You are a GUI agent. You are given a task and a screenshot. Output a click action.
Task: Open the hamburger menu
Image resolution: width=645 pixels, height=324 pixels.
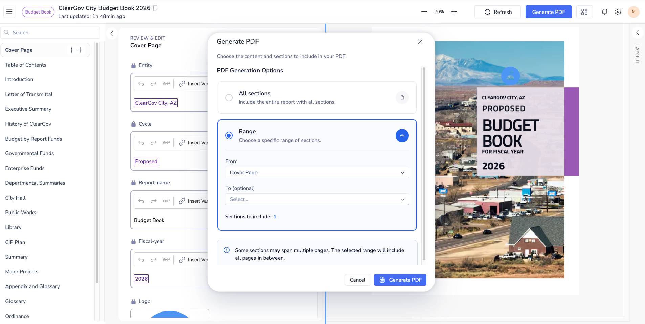[9, 12]
